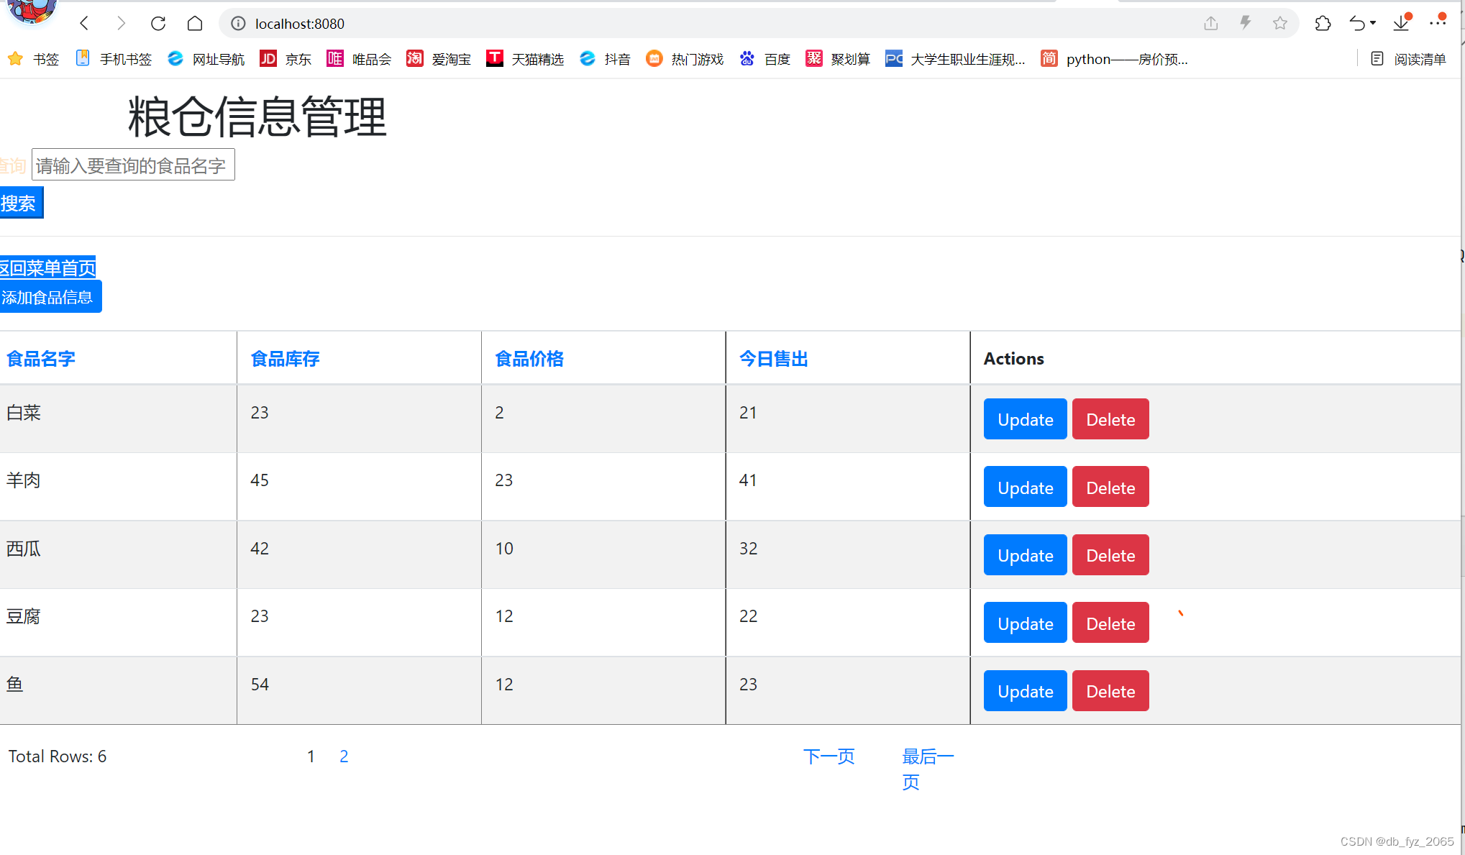Viewport: 1465px width, 855px height.
Task: Click 最后一页 last page link
Action: (x=928, y=769)
